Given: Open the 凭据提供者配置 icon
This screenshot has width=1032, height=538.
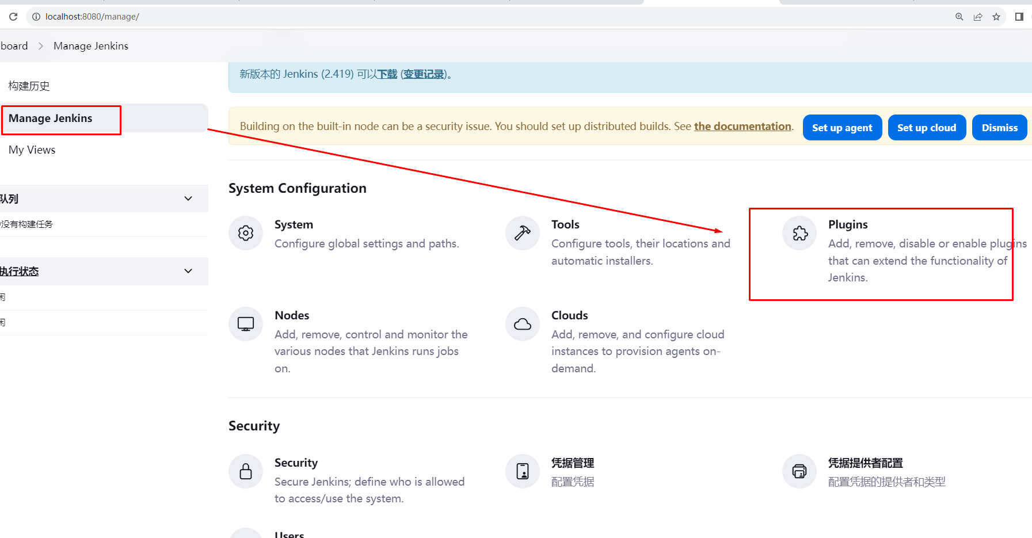Looking at the screenshot, I should pos(799,471).
